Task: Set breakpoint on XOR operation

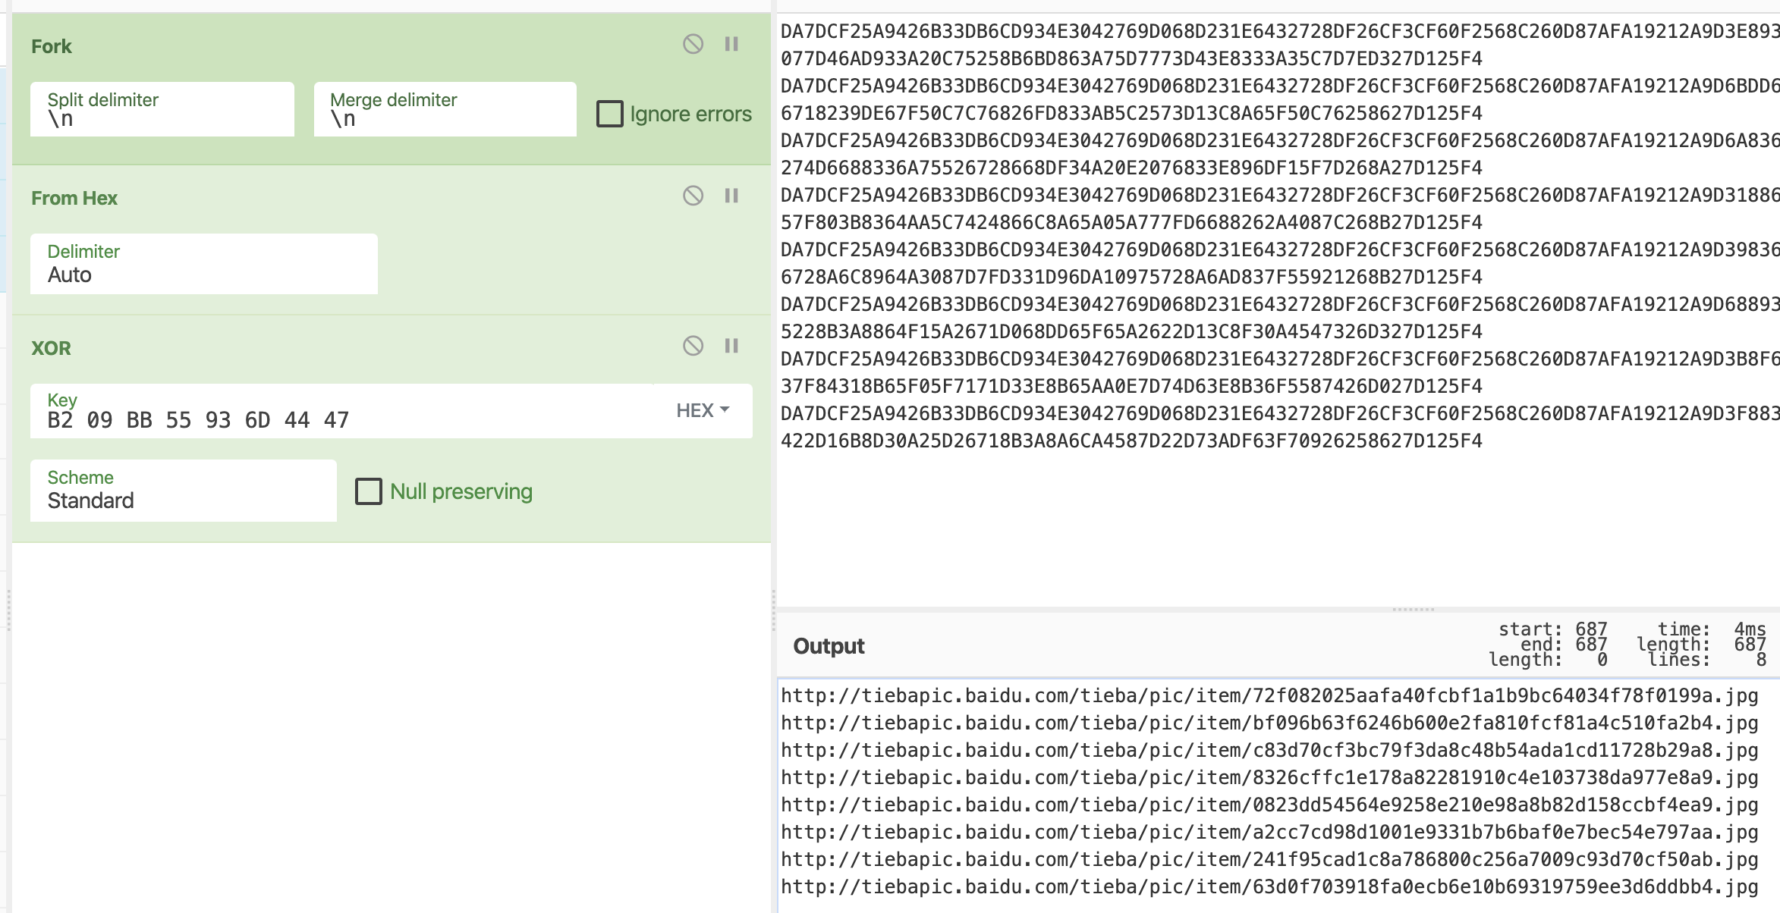Action: tap(731, 346)
